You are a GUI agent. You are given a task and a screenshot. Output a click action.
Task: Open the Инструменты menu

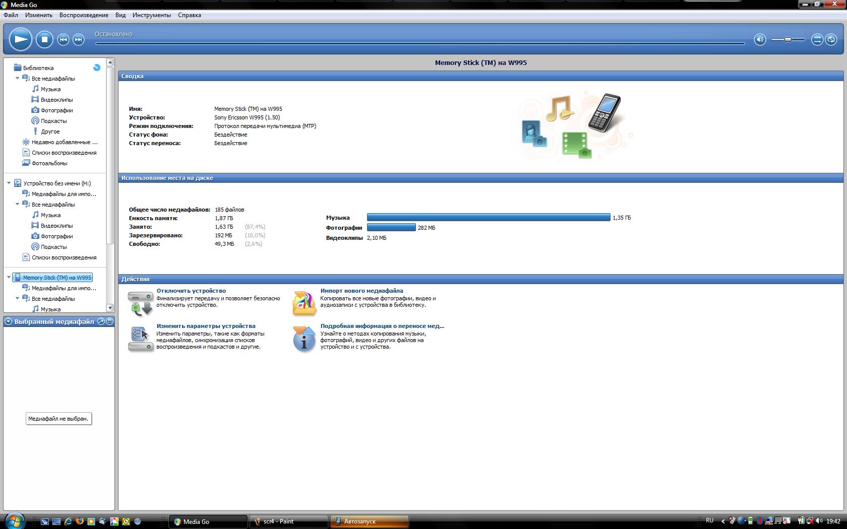pyautogui.click(x=151, y=15)
